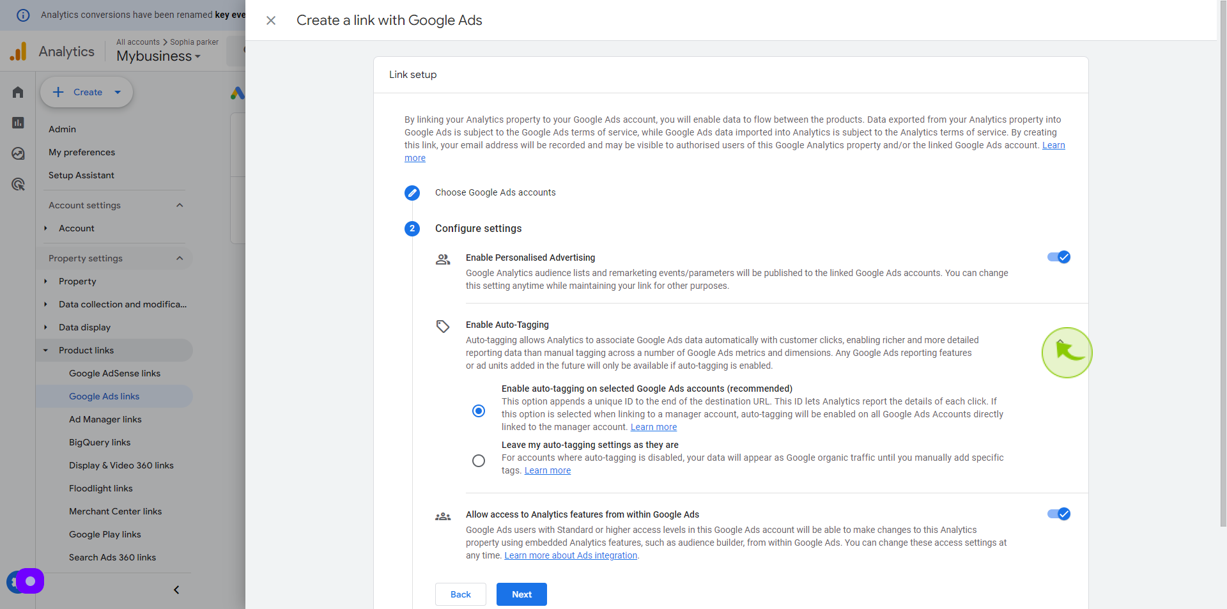This screenshot has width=1227, height=609.
Task: Expand Data collection and modification item
Action: pyautogui.click(x=45, y=304)
